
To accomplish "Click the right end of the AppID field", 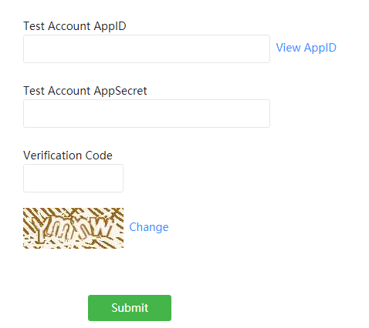I will pos(262,49).
